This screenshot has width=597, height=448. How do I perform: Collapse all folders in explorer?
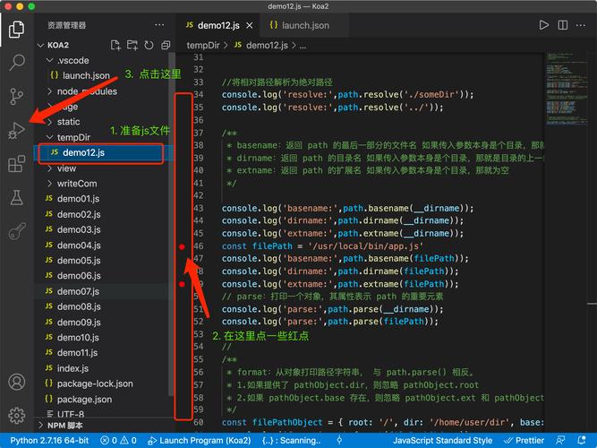[166, 45]
